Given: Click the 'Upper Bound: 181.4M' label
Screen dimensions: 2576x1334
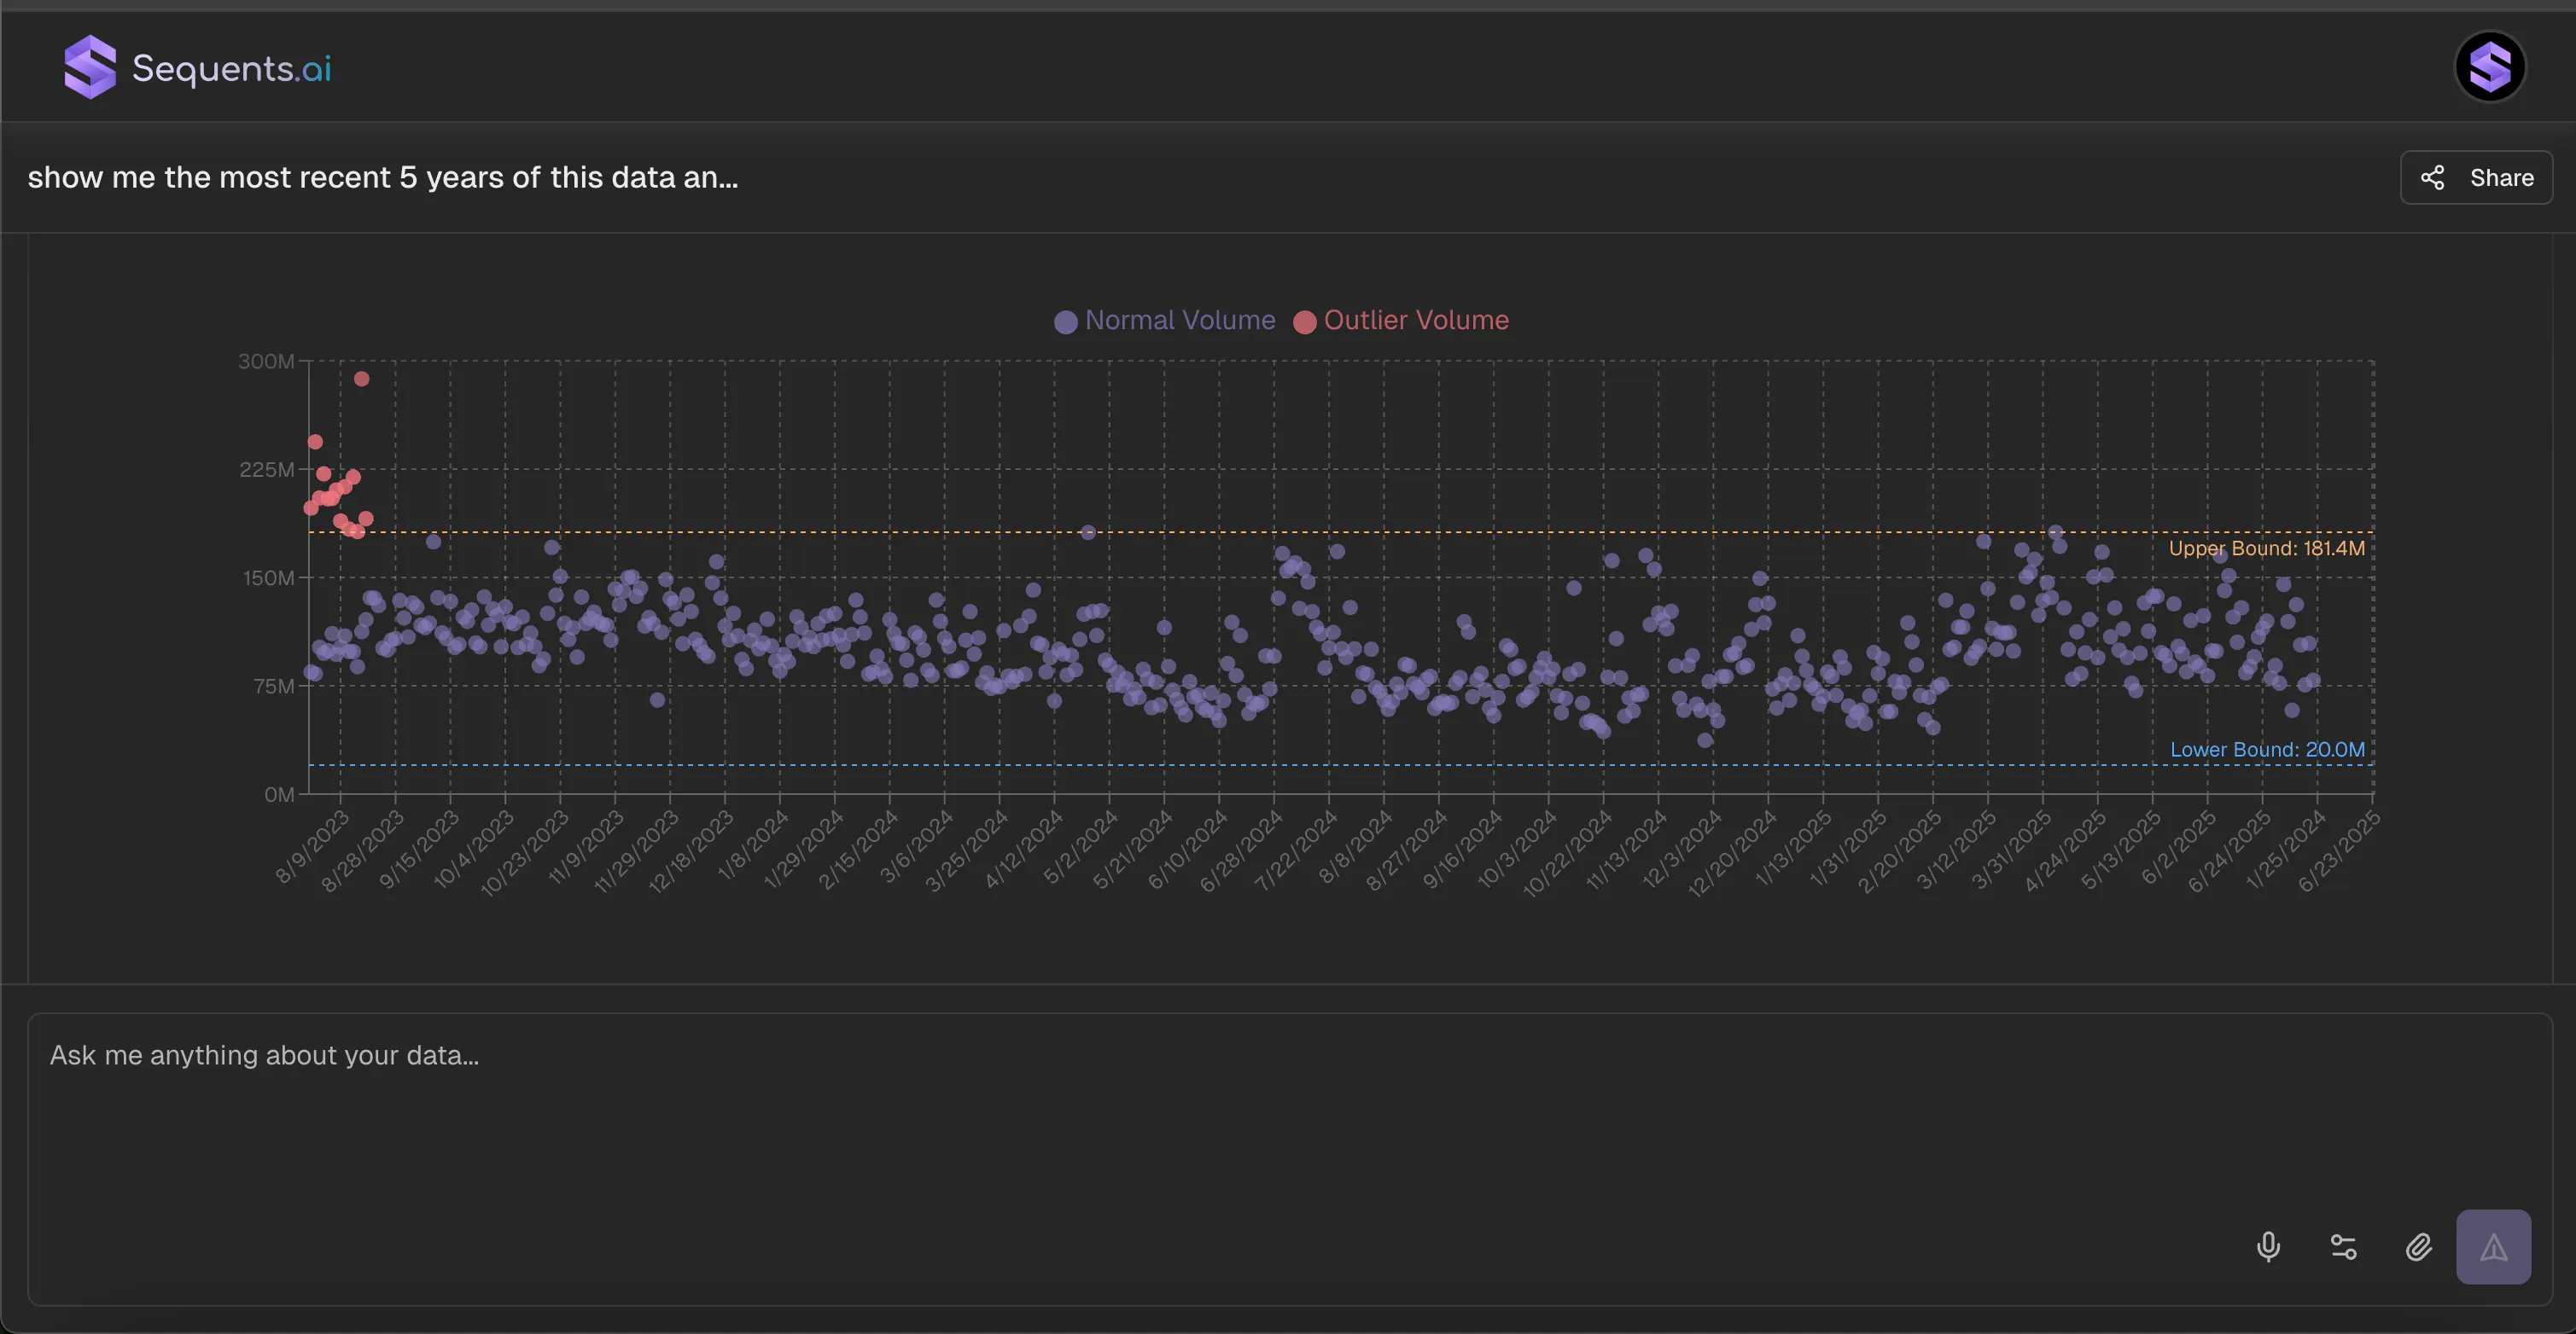Looking at the screenshot, I should click(x=2266, y=548).
